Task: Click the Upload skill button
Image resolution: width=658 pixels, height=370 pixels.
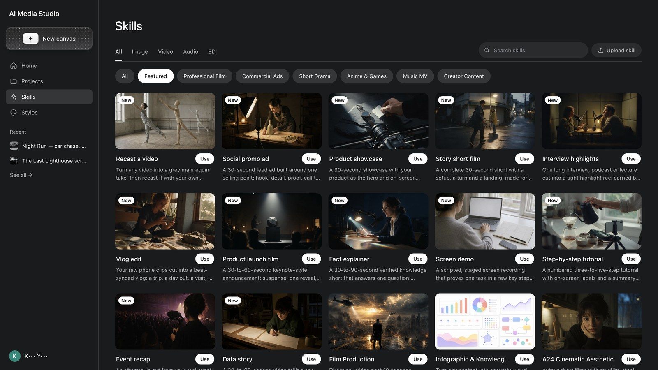Action: 616,50
